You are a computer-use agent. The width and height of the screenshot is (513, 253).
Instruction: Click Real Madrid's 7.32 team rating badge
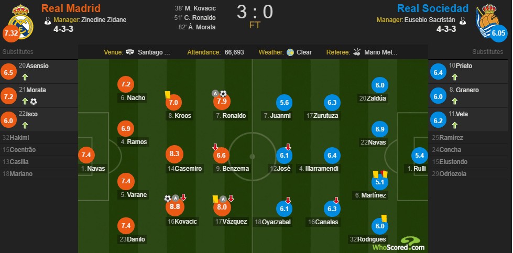[x=11, y=34]
